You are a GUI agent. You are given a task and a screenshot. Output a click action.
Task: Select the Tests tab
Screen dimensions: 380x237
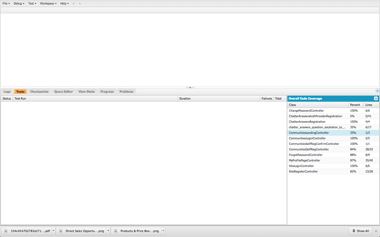pyautogui.click(x=20, y=92)
